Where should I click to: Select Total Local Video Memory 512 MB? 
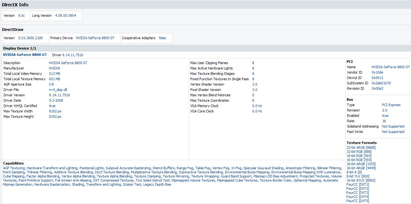click(x=55, y=74)
